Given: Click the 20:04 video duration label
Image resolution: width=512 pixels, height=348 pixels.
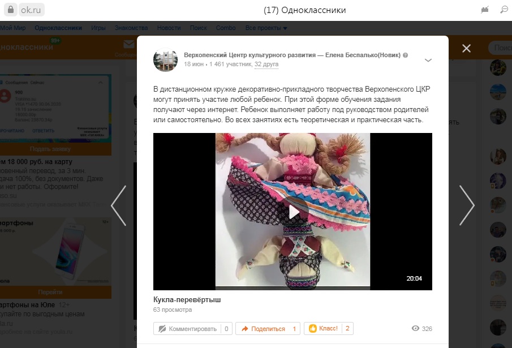Looking at the screenshot, I should (x=414, y=278).
